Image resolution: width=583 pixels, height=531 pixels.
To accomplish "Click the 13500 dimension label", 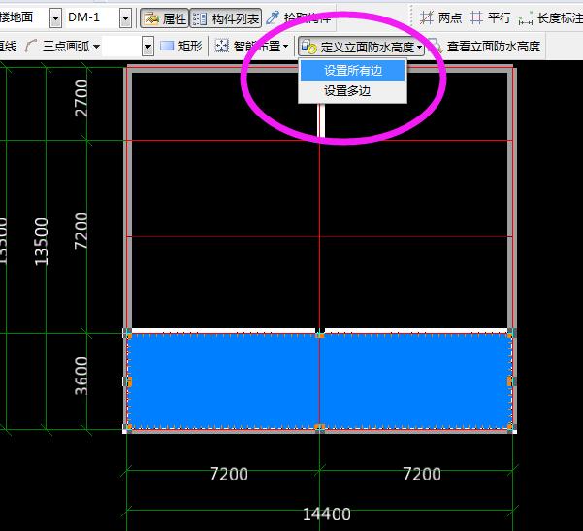I will point(41,242).
